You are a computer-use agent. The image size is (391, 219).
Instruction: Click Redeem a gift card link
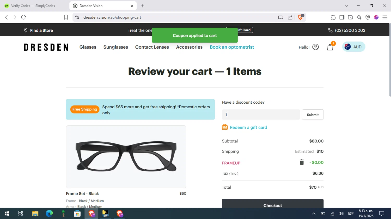[x=248, y=127]
